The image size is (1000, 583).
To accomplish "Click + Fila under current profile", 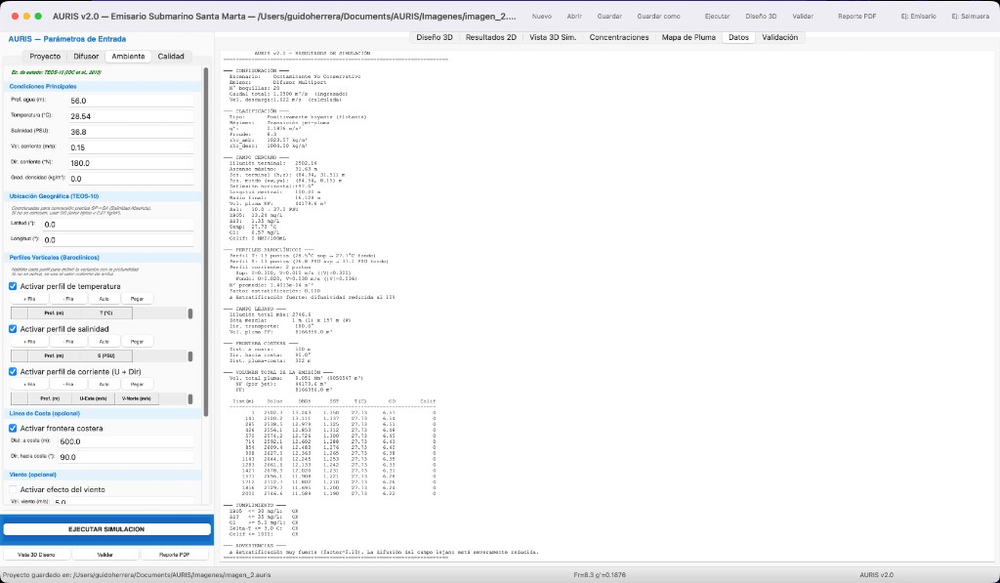I will [29, 384].
